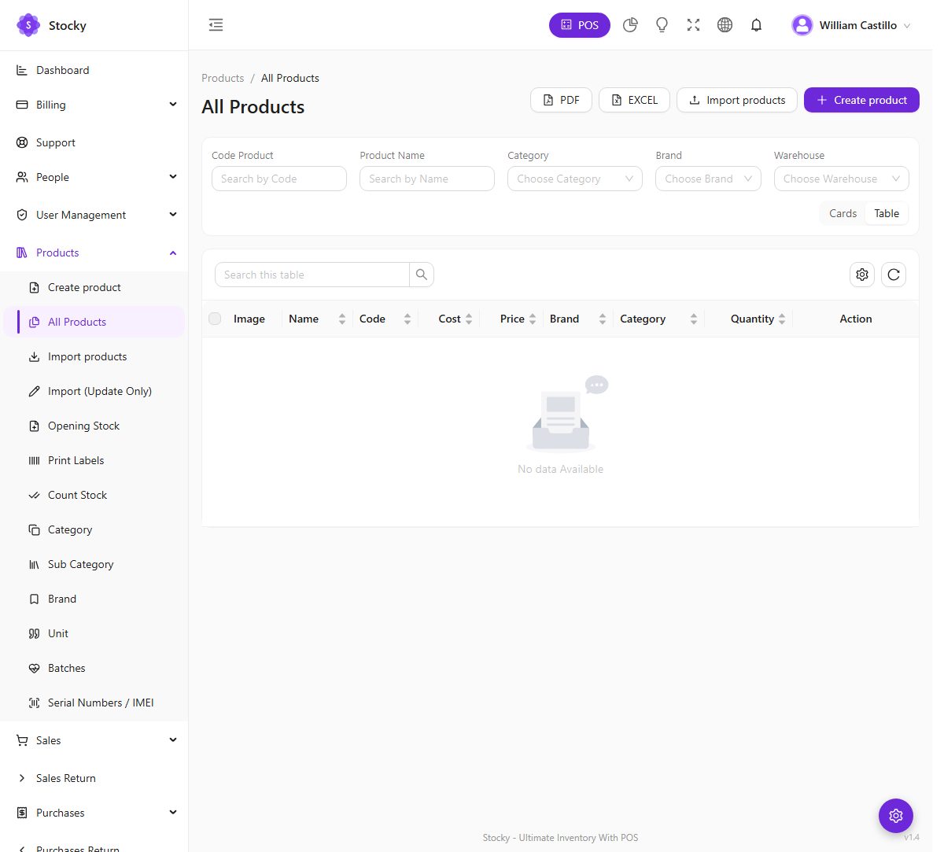Open language selector globe icon
Image resolution: width=944 pixels, height=852 pixels.
725,25
